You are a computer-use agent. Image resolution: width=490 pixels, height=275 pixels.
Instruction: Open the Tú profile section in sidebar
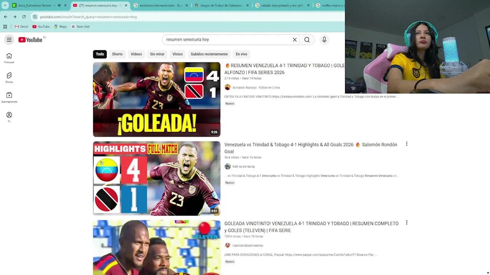point(9,117)
